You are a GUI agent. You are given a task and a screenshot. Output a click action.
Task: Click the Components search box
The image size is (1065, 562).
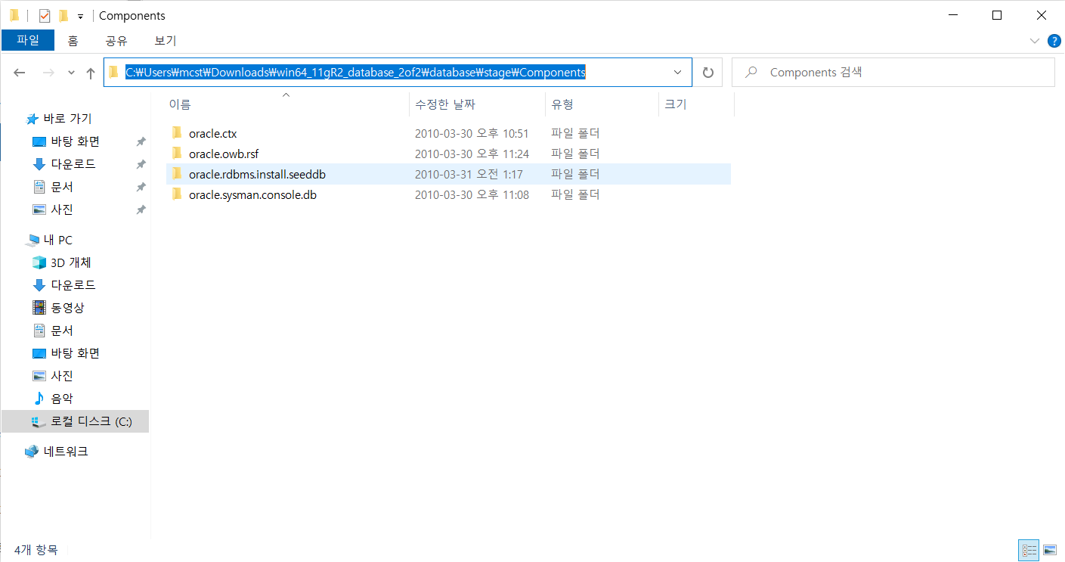click(893, 73)
